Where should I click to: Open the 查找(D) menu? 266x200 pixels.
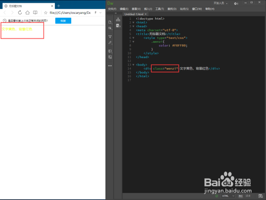point(172,9)
